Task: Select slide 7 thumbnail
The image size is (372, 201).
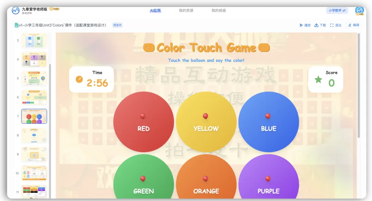Action: click(x=34, y=116)
